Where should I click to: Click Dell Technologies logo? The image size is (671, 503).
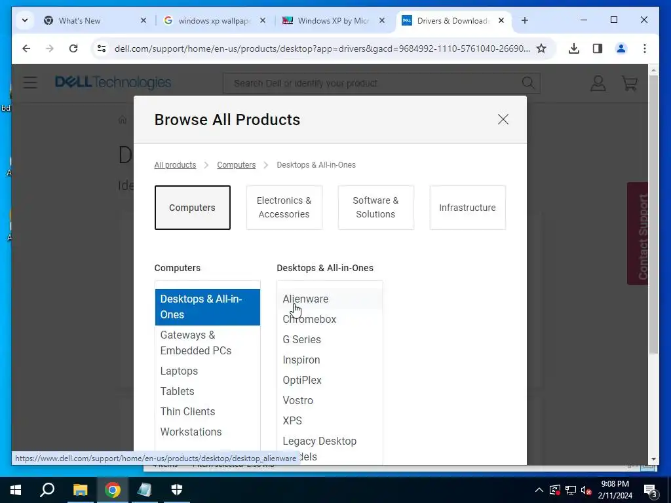pos(113,82)
